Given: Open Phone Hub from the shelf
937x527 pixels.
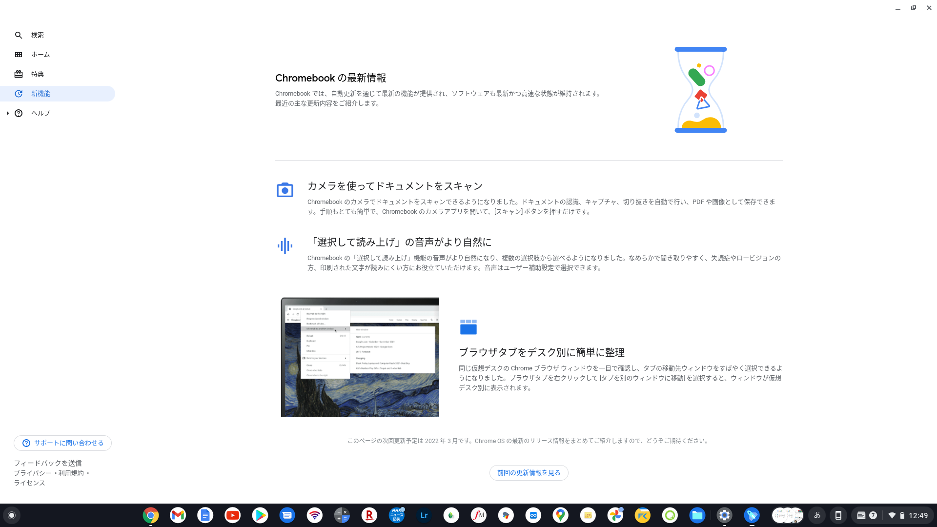Looking at the screenshot, I should point(838,515).
